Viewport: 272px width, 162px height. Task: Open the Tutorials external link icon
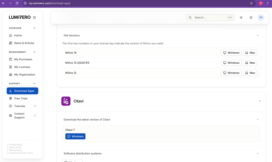coord(35,106)
